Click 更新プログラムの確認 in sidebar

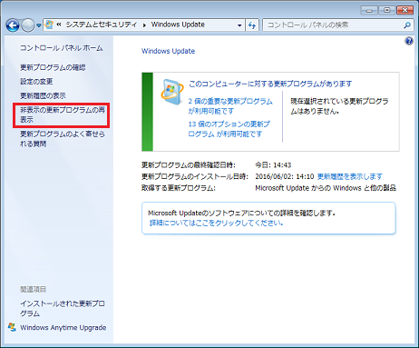point(53,67)
